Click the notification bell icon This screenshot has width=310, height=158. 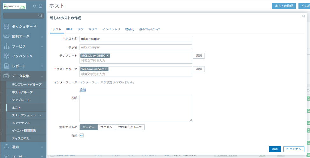pyautogui.click(x=6, y=147)
